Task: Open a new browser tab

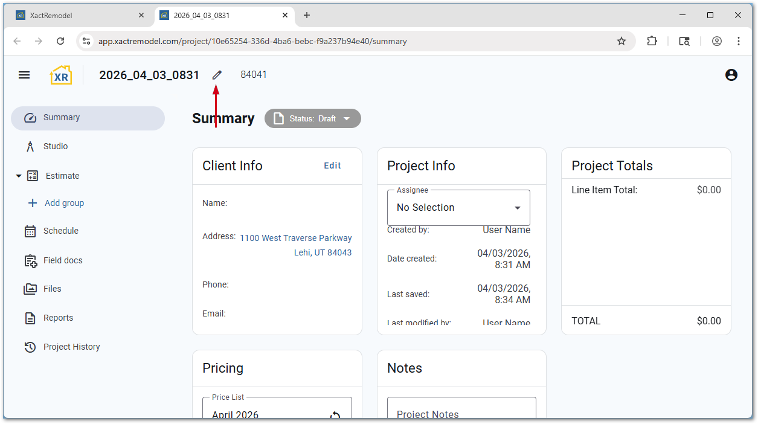Action: click(307, 15)
